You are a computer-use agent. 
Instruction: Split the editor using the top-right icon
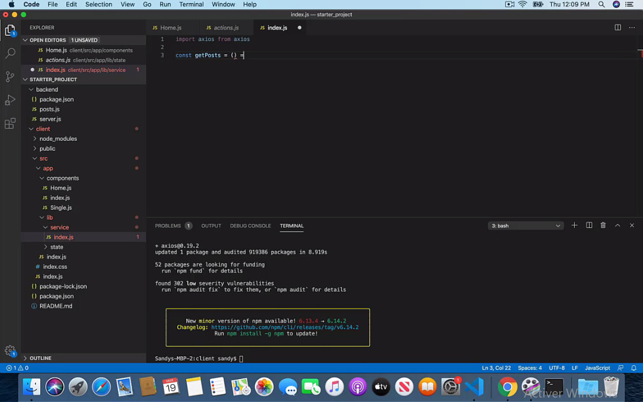point(617,27)
